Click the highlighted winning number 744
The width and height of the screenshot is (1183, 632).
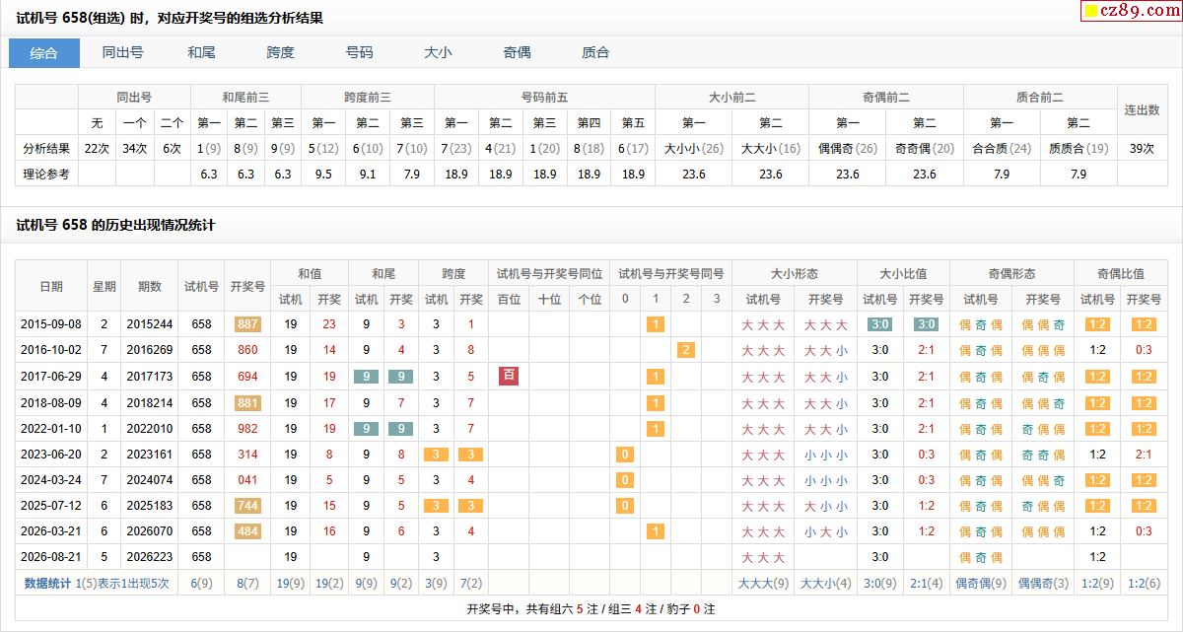point(247,506)
